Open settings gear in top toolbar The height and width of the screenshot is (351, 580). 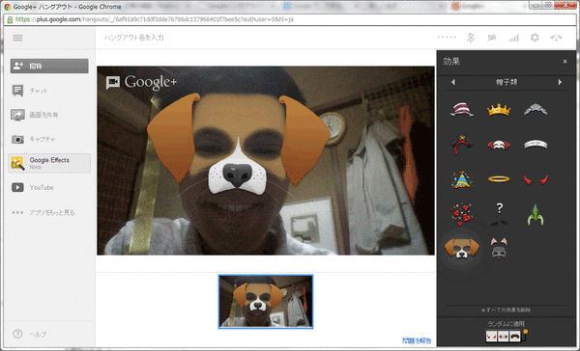tap(535, 38)
